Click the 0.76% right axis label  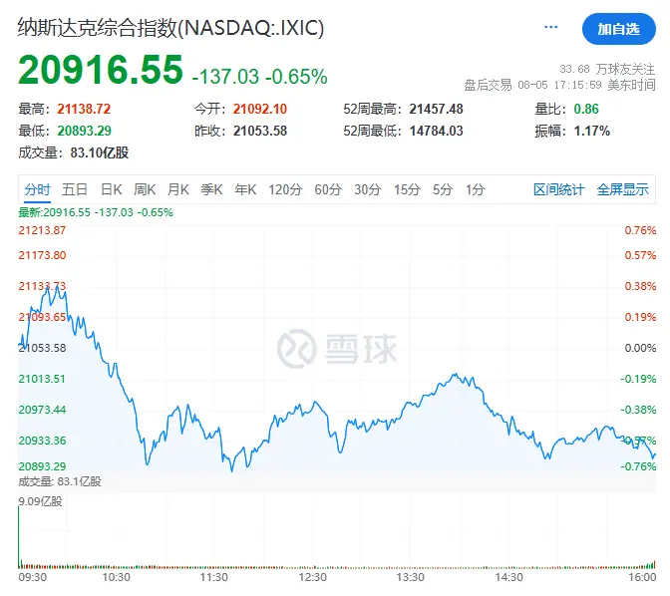tap(640, 230)
